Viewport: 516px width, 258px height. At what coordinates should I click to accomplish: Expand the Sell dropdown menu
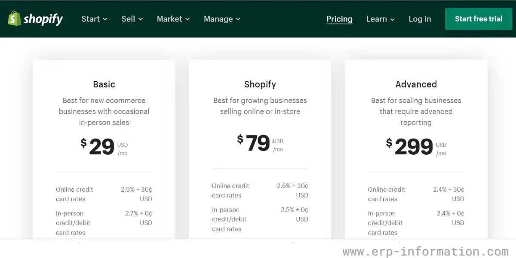click(x=132, y=19)
